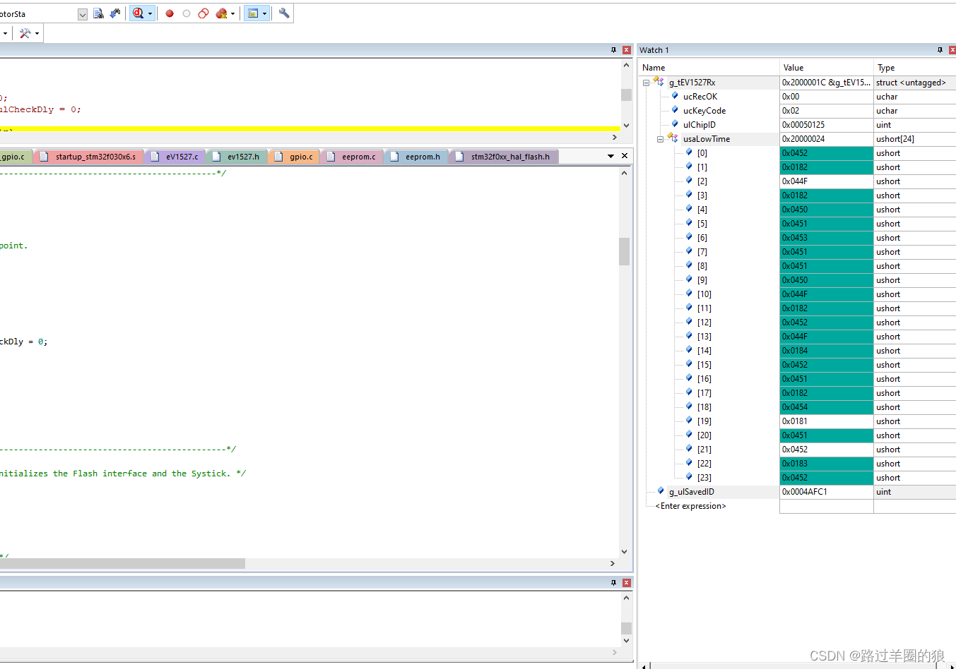Click blue diamond icon of element [12]
The height and width of the screenshot is (669, 956).
click(689, 322)
